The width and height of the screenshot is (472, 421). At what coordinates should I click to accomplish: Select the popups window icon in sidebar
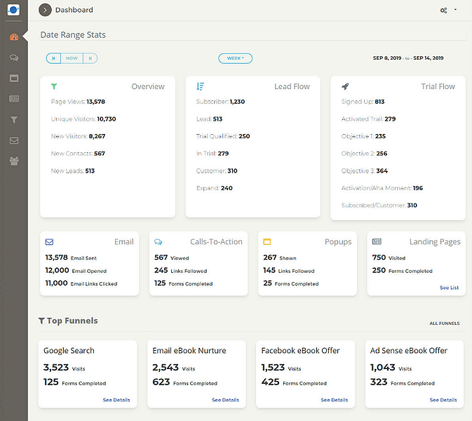(13, 78)
